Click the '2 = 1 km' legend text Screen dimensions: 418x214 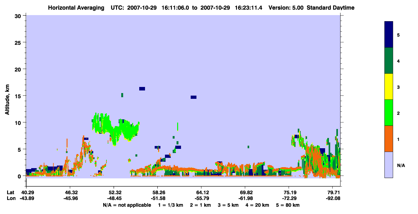point(201,205)
